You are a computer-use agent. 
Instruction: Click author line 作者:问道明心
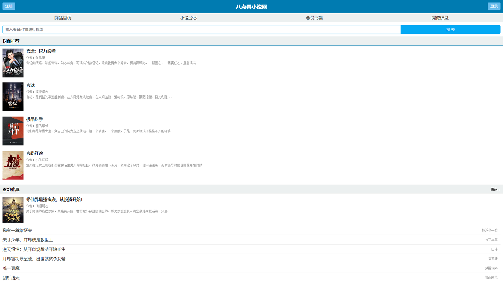37,206
